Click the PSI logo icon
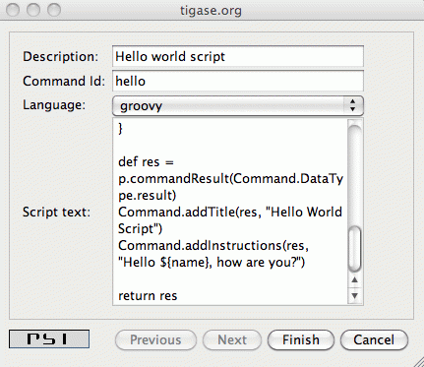The height and width of the screenshot is (367, 424). pos(49,338)
